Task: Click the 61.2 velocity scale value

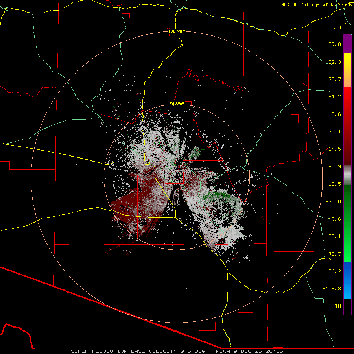Action: (x=335, y=97)
